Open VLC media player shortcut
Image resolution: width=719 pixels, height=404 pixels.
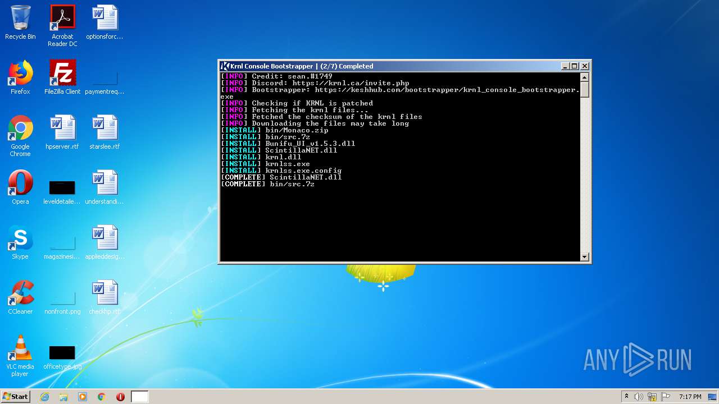[x=20, y=356]
